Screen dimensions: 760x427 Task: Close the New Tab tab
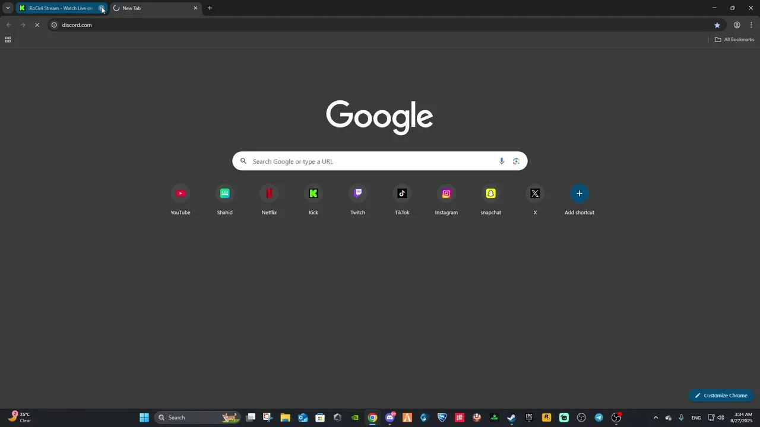(195, 8)
